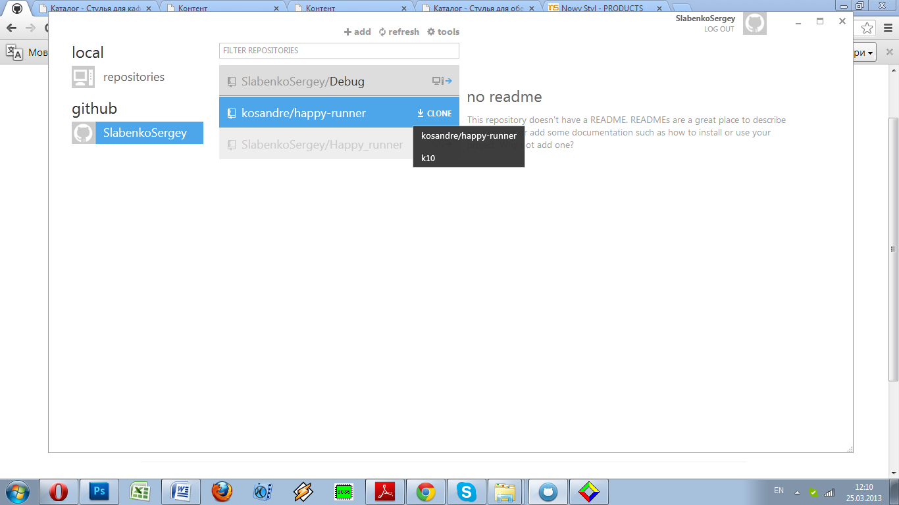The width and height of the screenshot is (899, 505).
Task: Click book icon beside SlabenkoSergey/Debug
Action: 232,82
